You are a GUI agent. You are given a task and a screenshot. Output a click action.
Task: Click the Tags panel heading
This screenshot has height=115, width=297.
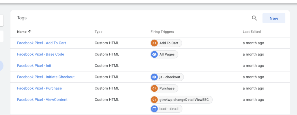click(x=22, y=18)
